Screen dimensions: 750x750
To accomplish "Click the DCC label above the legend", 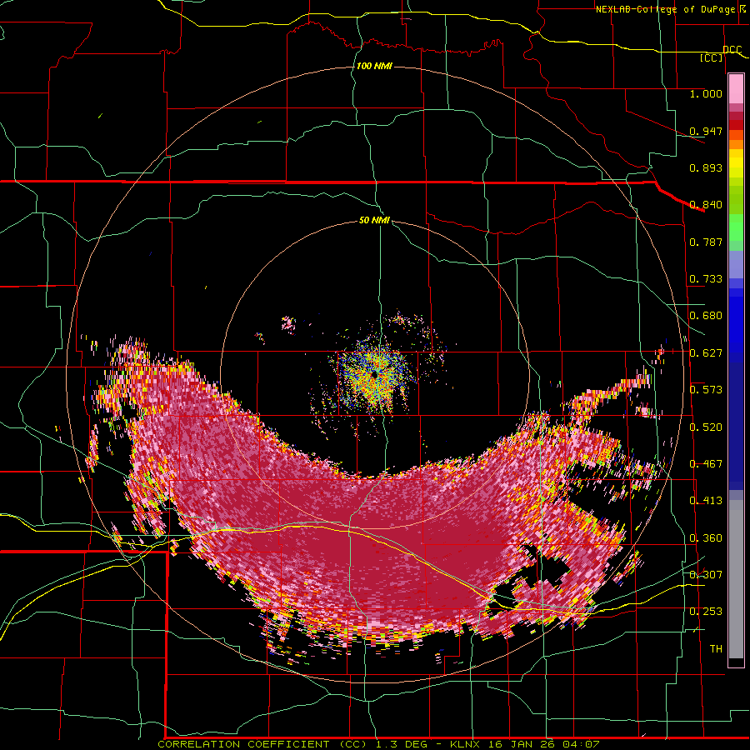I will (732, 50).
